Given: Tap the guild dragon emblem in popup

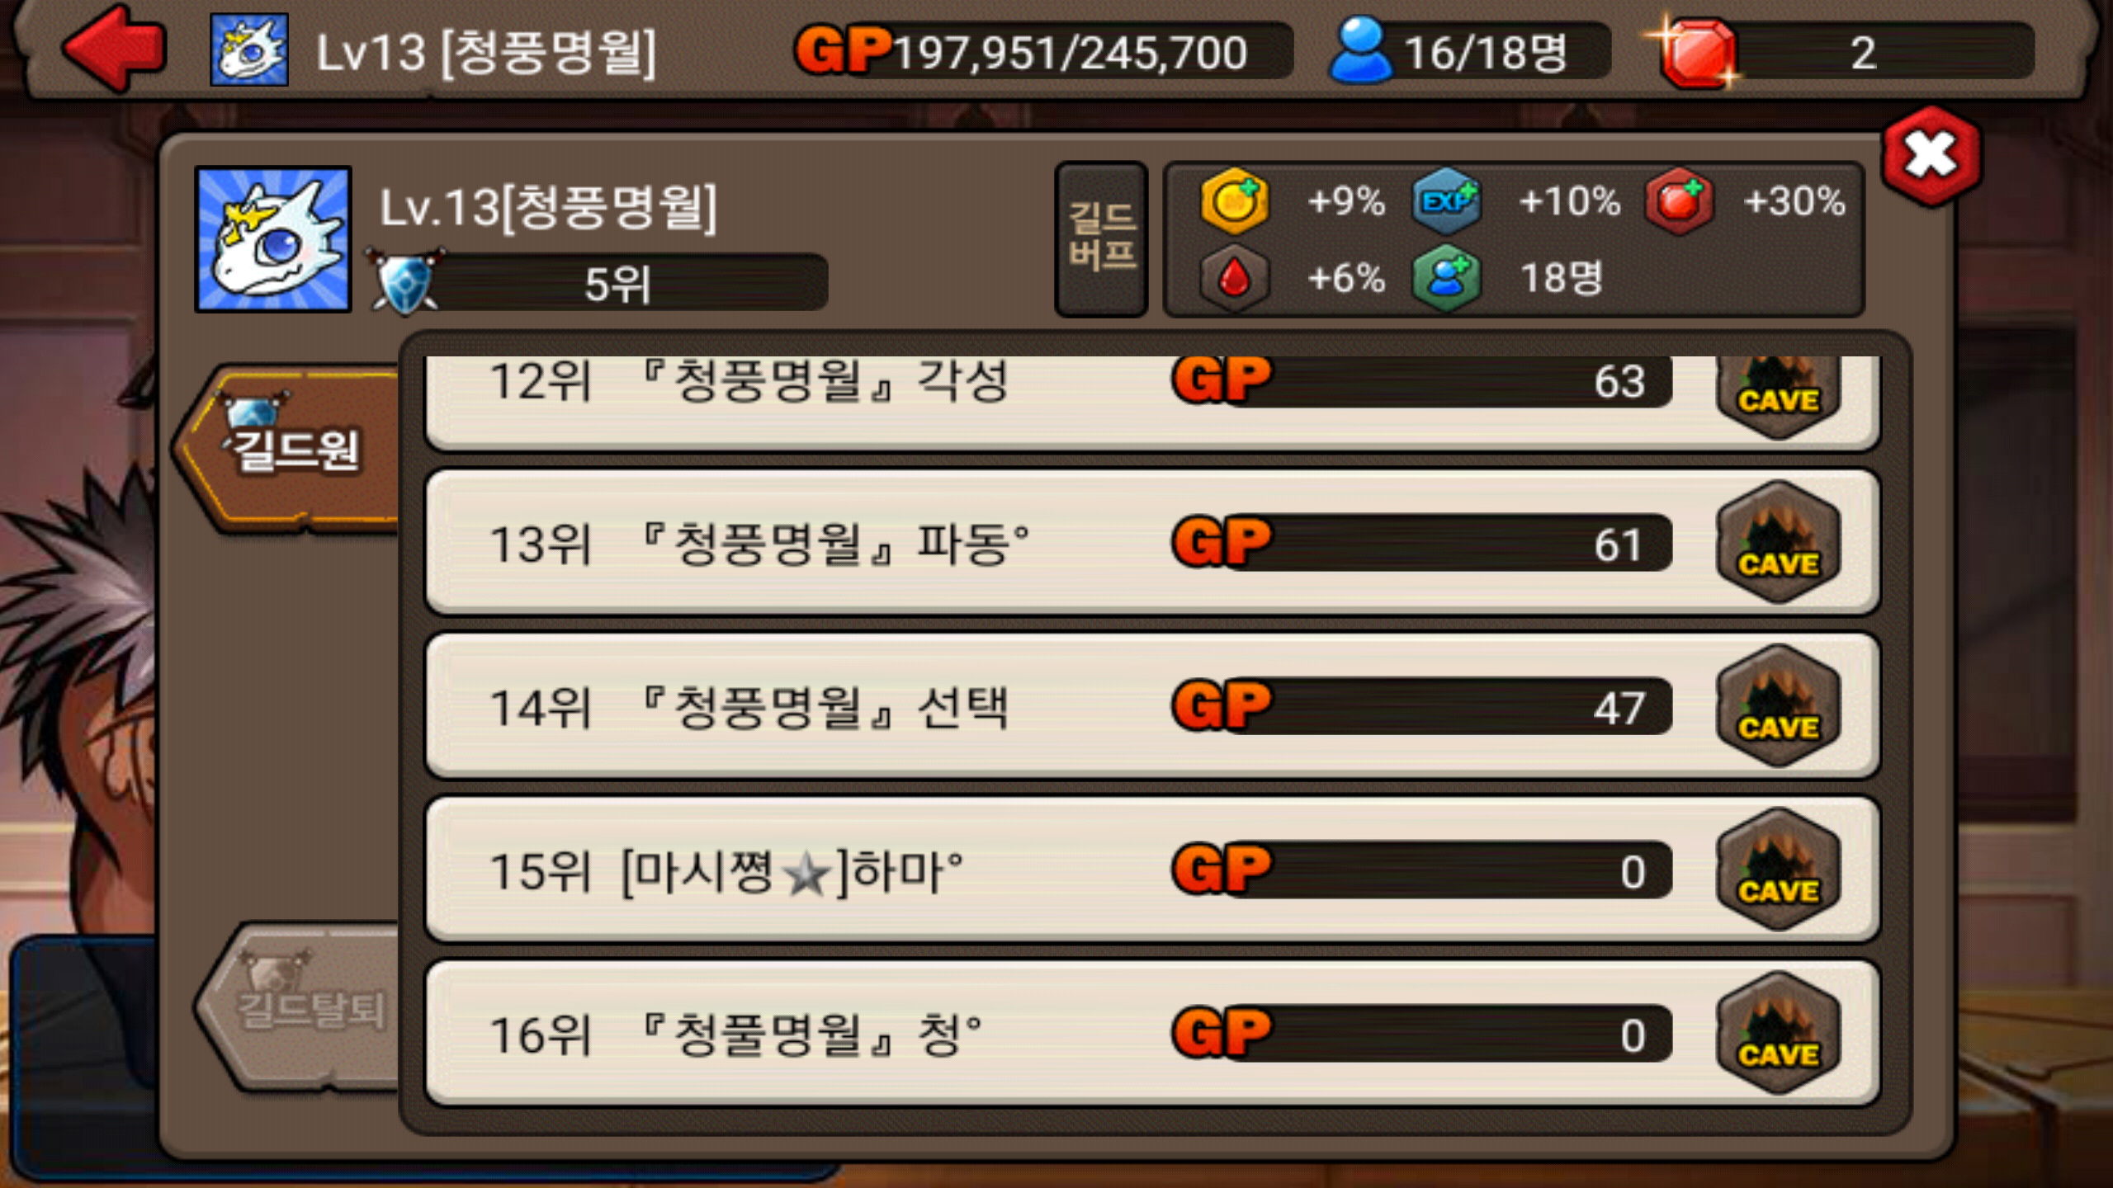Looking at the screenshot, I should 273,239.
